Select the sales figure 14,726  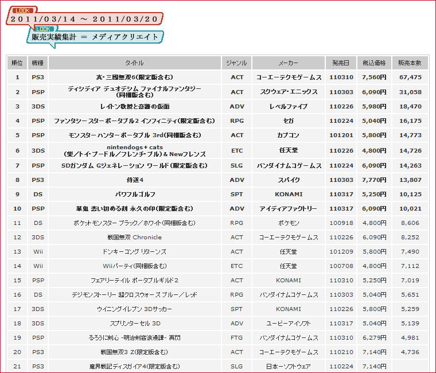pos(410,151)
